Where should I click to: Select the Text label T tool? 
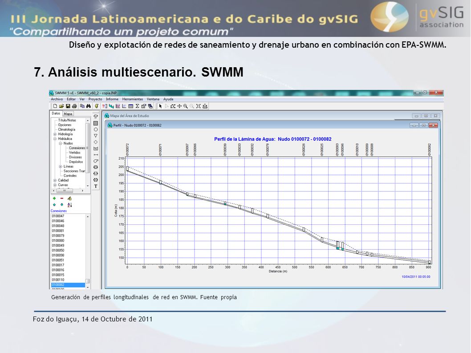click(x=96, y=186)
